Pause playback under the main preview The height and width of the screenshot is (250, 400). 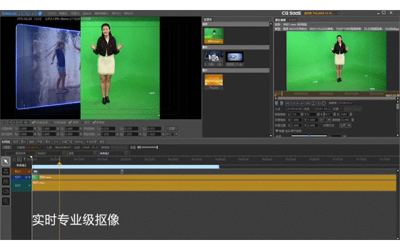click(14, 122)
